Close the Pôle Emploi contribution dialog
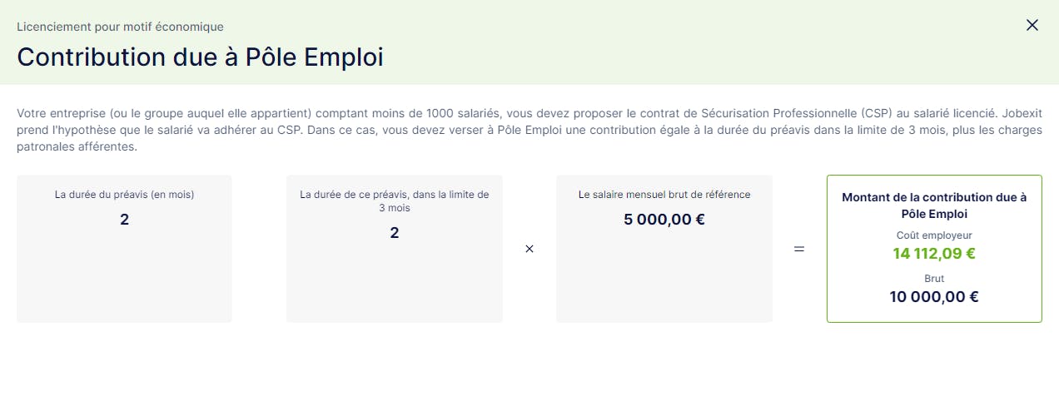This screenshot has width=1059, height=406. pos(1032,25)
